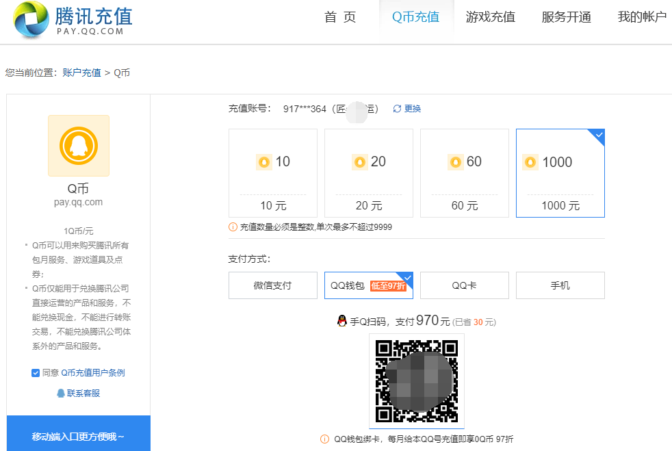Open the 服务开通 navigation tab
Viewport: 672px width, 451px height.
(x=567, y=17)
